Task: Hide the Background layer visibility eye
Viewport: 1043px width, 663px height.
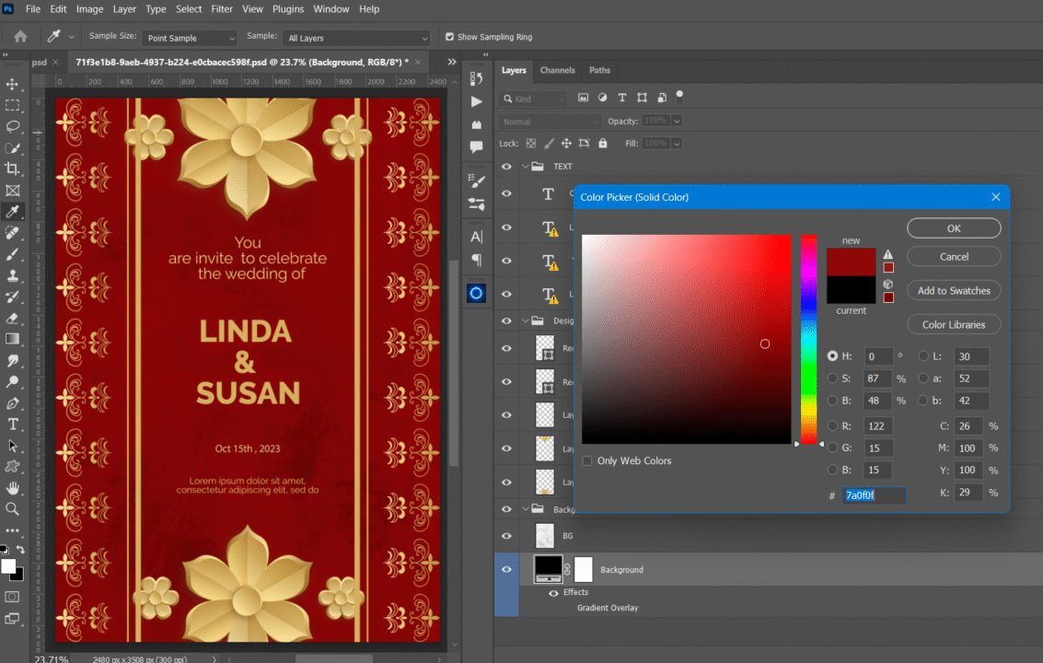Action: (x=506, y=570)
